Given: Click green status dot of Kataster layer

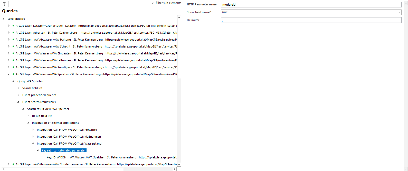Looking at the screenshot, I should click(x=13, y=26).
